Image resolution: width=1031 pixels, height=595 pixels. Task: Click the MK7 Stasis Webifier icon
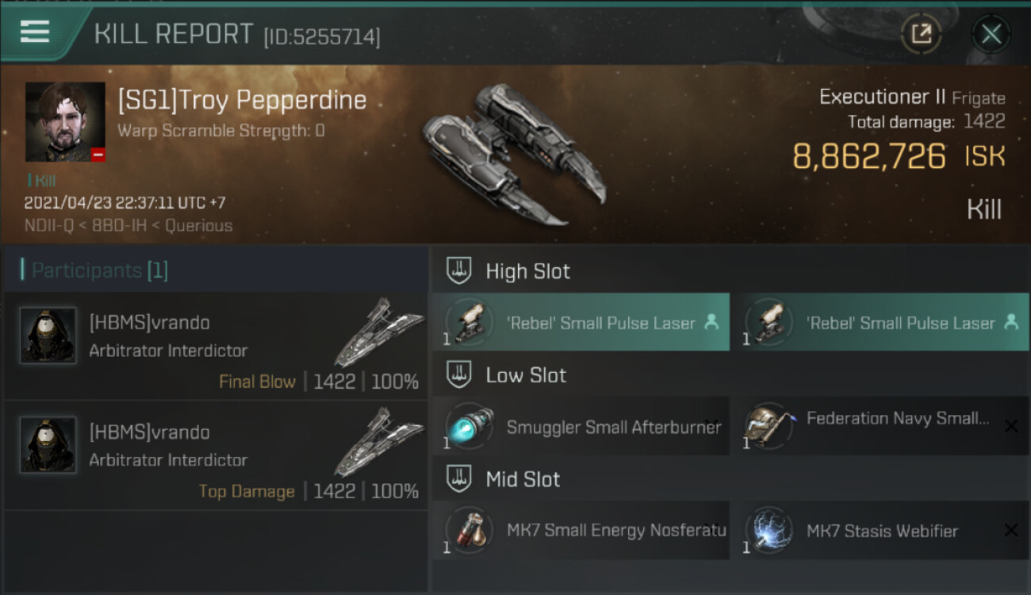coord(769,531)
